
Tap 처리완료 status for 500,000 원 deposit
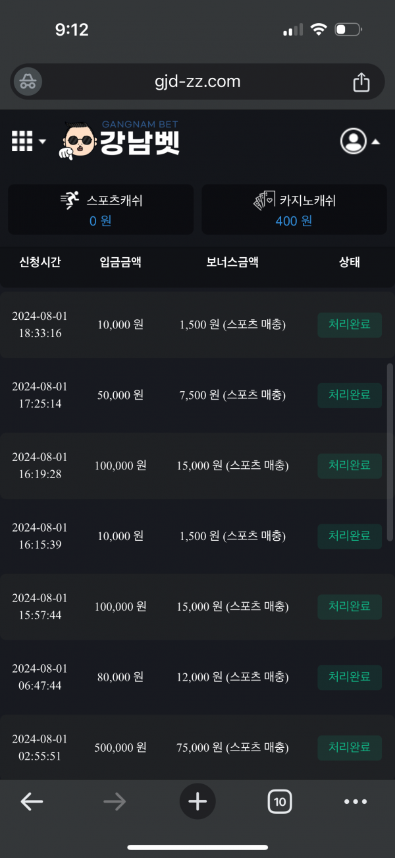350,747
